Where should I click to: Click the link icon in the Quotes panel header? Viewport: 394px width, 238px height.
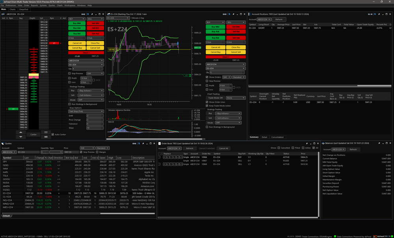tap(134, 143)
